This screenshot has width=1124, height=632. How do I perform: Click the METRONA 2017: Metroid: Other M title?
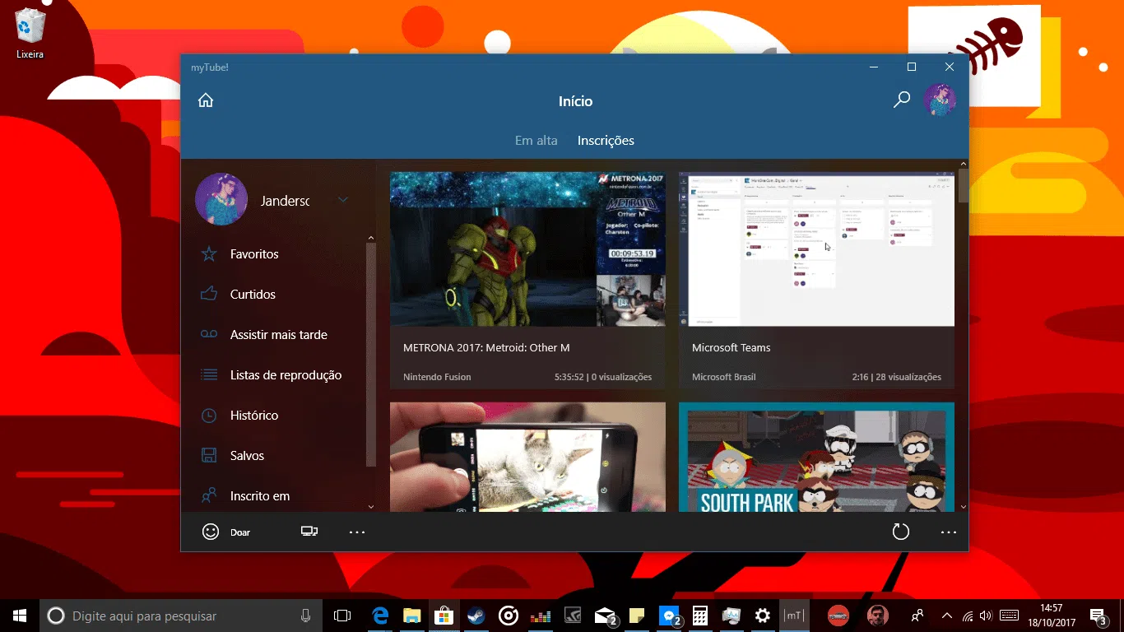pyautogui.click(x=486, y=348)
